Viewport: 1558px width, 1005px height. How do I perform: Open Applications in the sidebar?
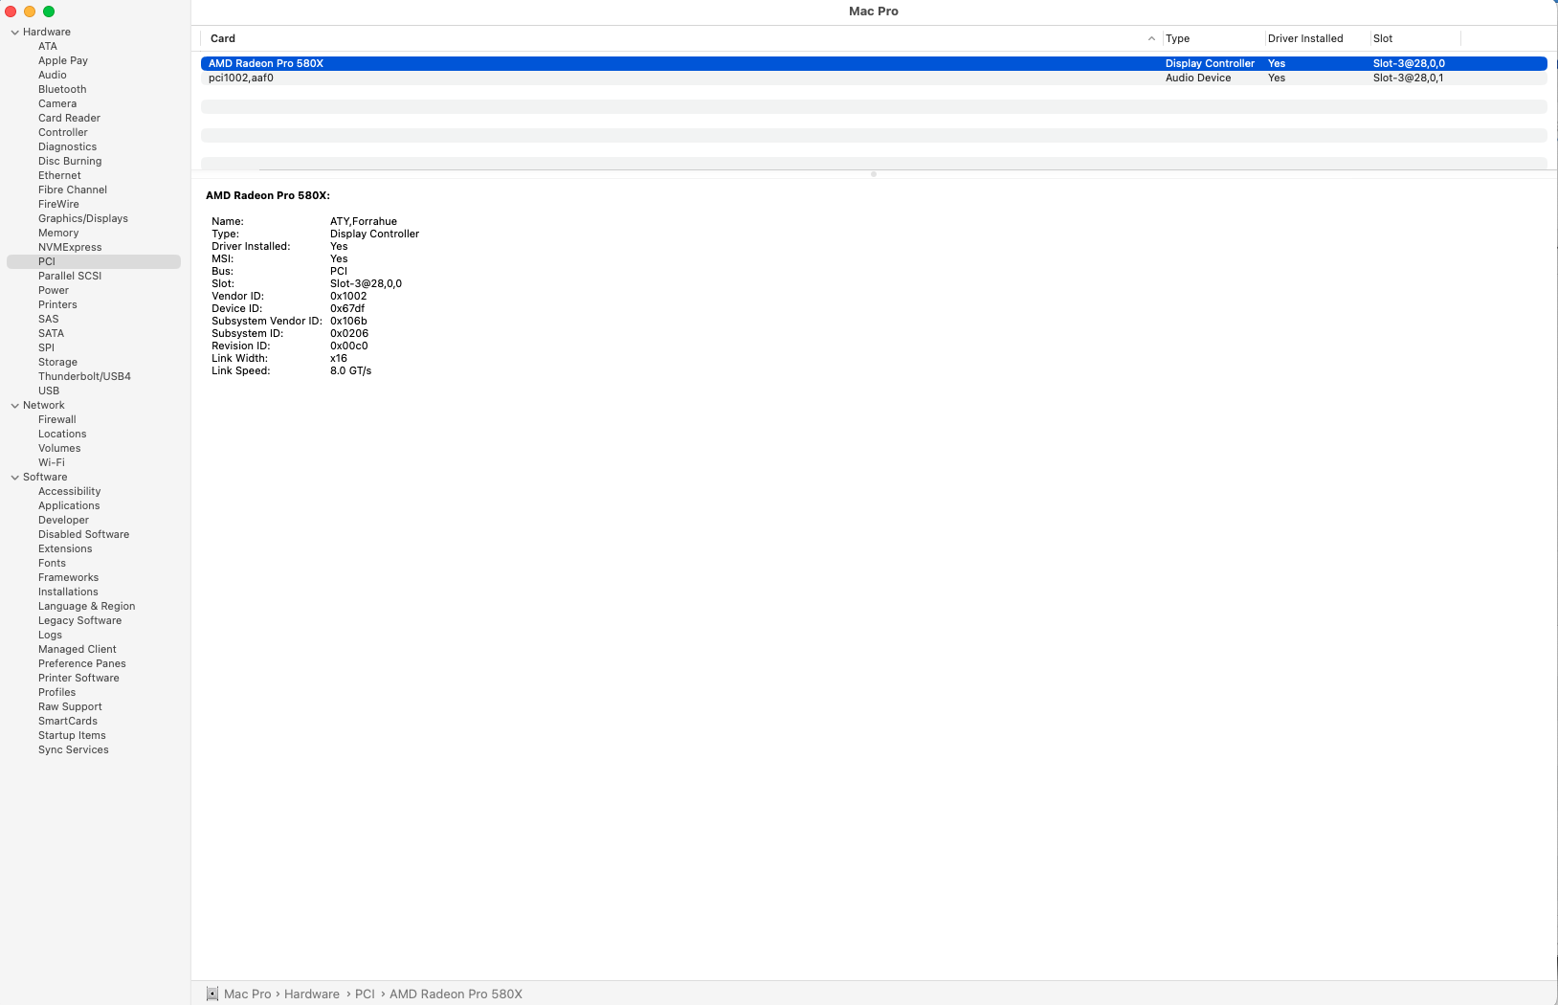click(x=69, y=506)
